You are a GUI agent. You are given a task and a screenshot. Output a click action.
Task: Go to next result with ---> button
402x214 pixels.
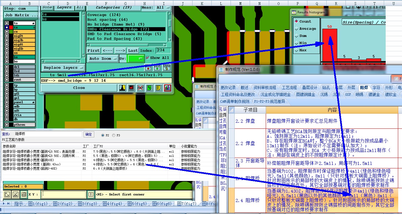pos(120,51)
